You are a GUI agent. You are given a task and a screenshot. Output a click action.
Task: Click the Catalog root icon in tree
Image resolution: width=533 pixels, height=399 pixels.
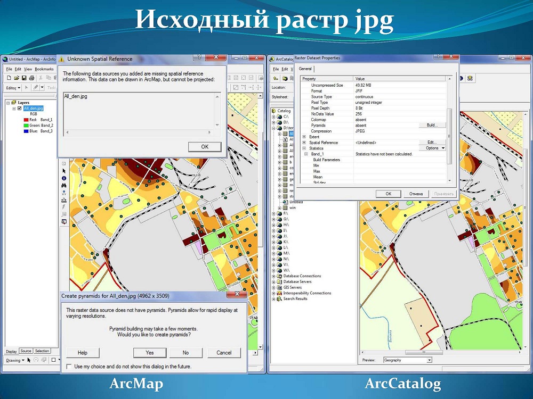point(273,111)
